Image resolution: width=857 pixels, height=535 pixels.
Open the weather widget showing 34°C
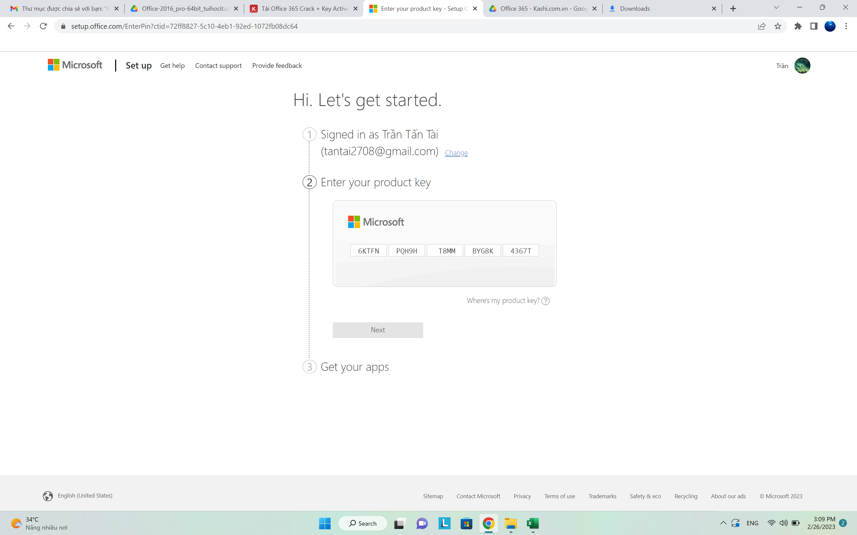(39, 523)
